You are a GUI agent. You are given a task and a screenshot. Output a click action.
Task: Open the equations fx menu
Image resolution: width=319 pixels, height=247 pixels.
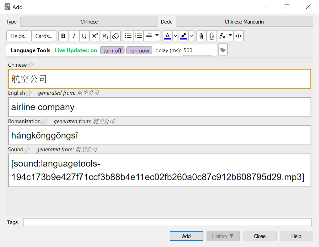tap(225, 36)
